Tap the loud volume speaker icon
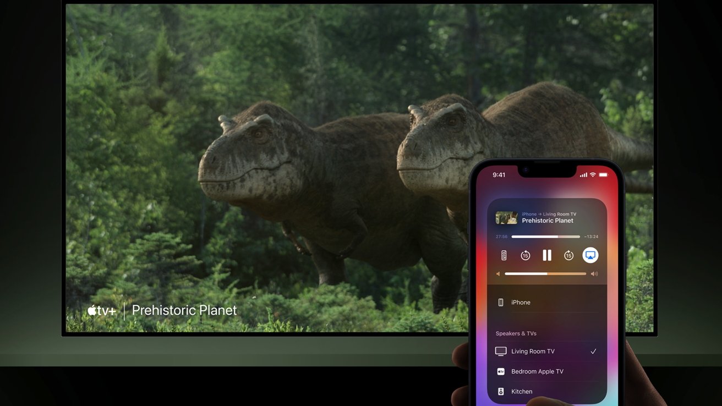 pyautogui.click(x=594, y=274)
